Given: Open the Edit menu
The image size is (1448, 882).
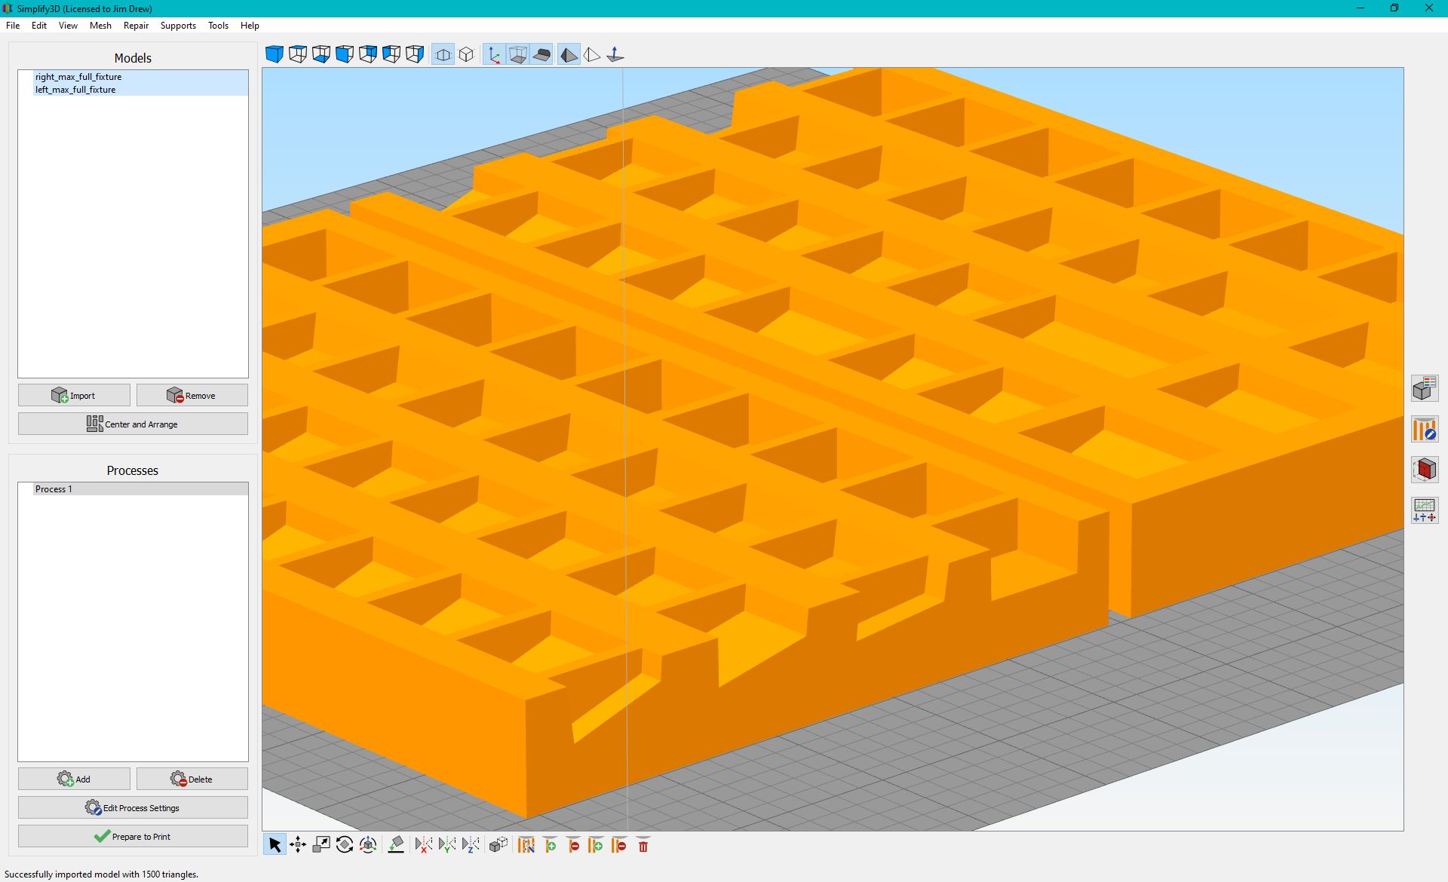Looking at the screenshot, I should coord(39,25).
